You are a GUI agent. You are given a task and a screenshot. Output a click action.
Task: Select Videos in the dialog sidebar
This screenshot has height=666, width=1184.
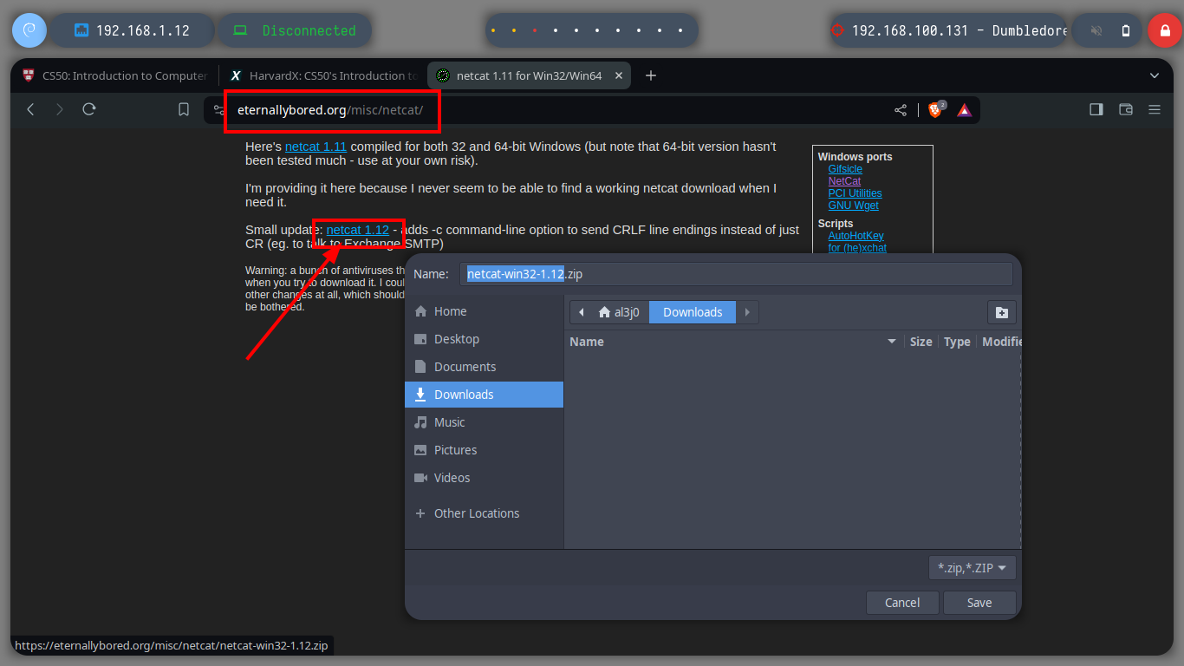[x=484, y=478]
